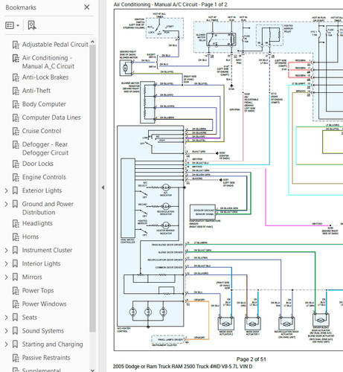Go to Body Computer bookmark
343x372 pixels.
tap(44, 104)
